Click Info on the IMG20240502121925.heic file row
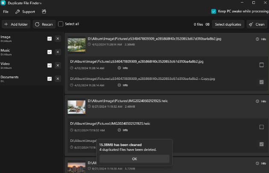This screenshot has height=173, width=269. tap(123, 130)
